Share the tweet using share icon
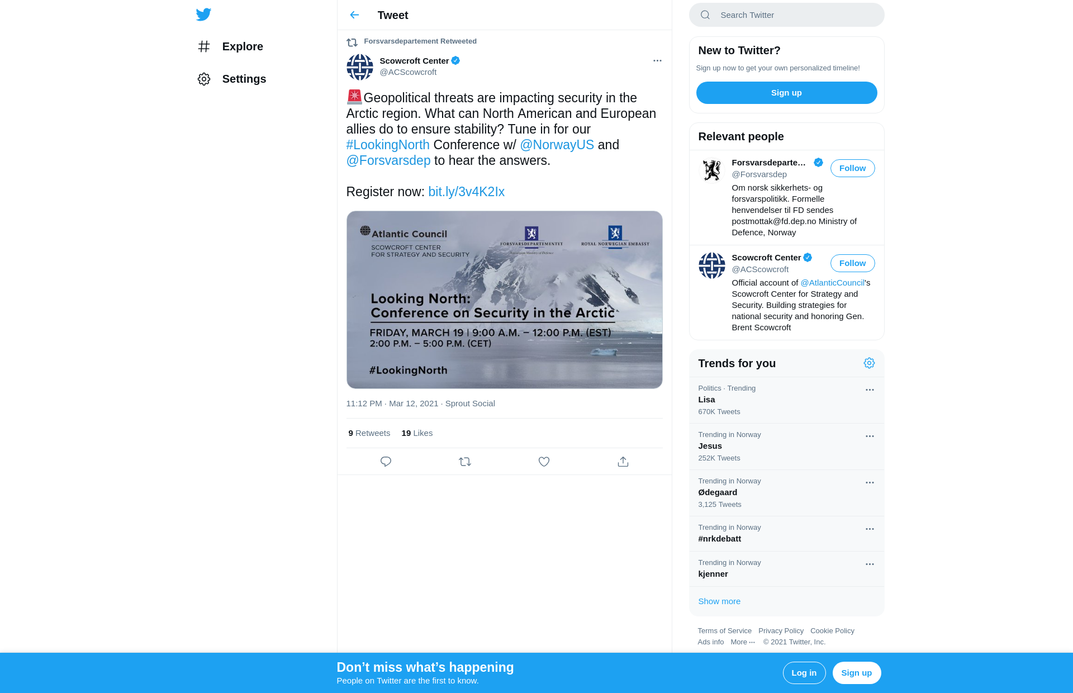The height and width of the screenshot is (693, 1073). pos(623,462)
